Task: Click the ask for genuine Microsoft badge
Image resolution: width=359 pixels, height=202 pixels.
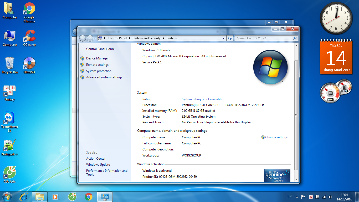Action: [x=277, y=175]
